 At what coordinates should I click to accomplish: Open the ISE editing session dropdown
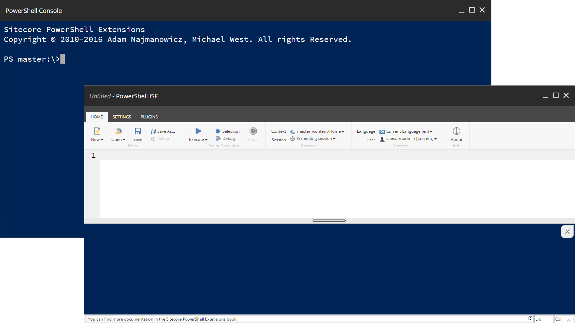pos(316,139)
